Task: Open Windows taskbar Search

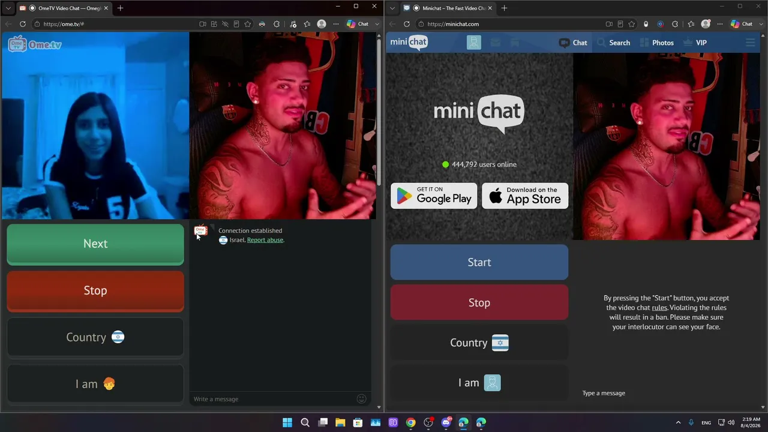Action: tap(305, 422)
